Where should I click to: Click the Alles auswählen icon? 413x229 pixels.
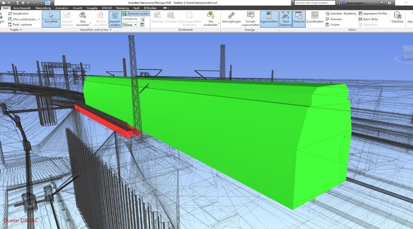tap(83, 16)
